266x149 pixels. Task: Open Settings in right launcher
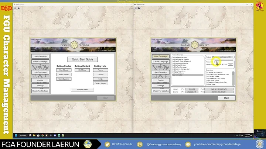(x=161, y=86)
